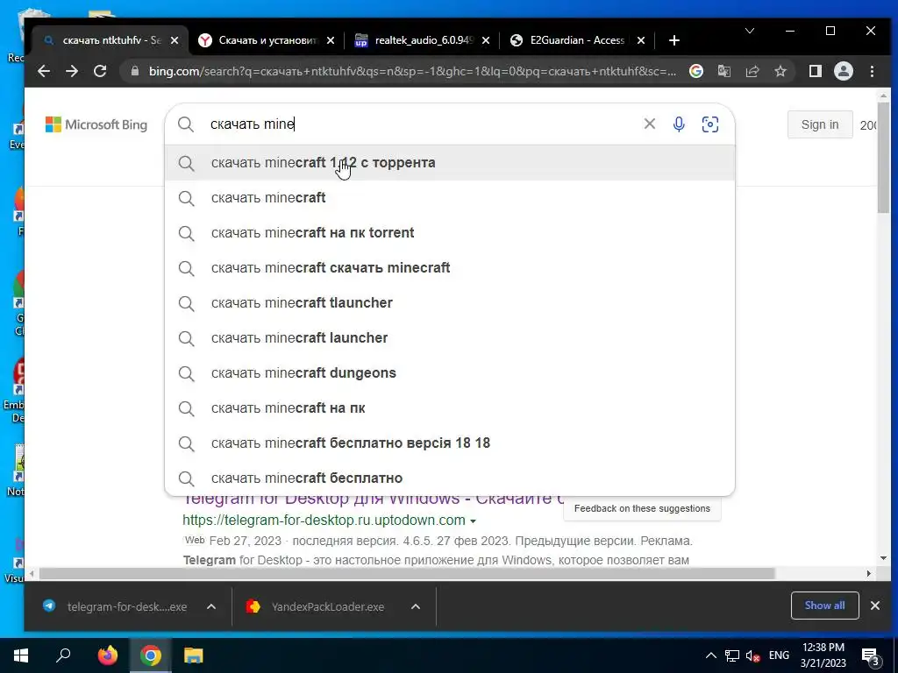898x673 pixels.
Task: Open the Chrome three-dot menu
Action: point(872,71)
